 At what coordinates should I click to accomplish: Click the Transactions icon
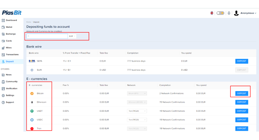[x=3, y=55]
